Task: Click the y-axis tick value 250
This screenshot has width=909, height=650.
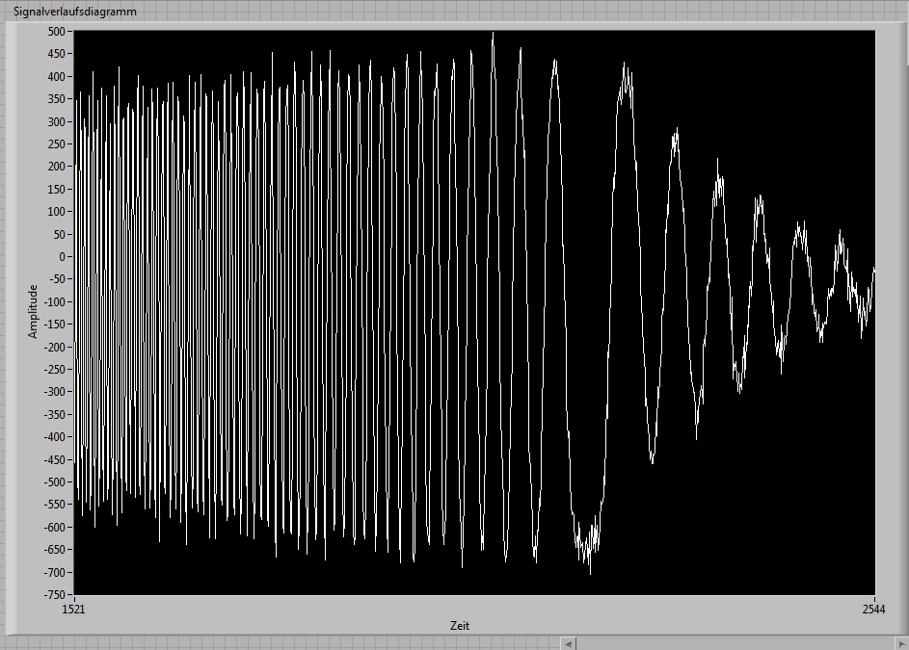Action: [x=56, y=144]
